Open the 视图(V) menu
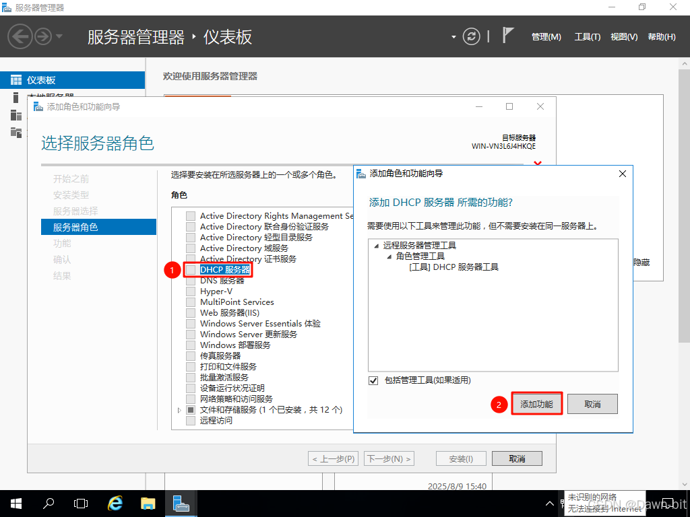The image size is (690, 517). [624, 37]
